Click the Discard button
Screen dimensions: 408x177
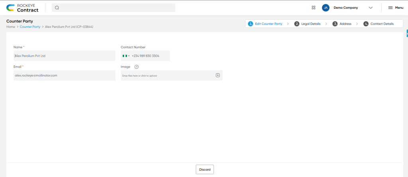pos(205,169)
